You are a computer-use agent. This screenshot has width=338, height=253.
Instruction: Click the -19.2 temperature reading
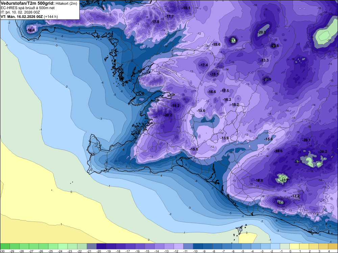coord(175,106)
